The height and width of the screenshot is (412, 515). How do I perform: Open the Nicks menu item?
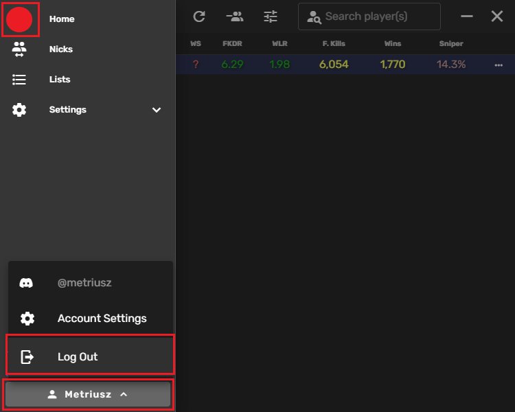click(61, 49)
